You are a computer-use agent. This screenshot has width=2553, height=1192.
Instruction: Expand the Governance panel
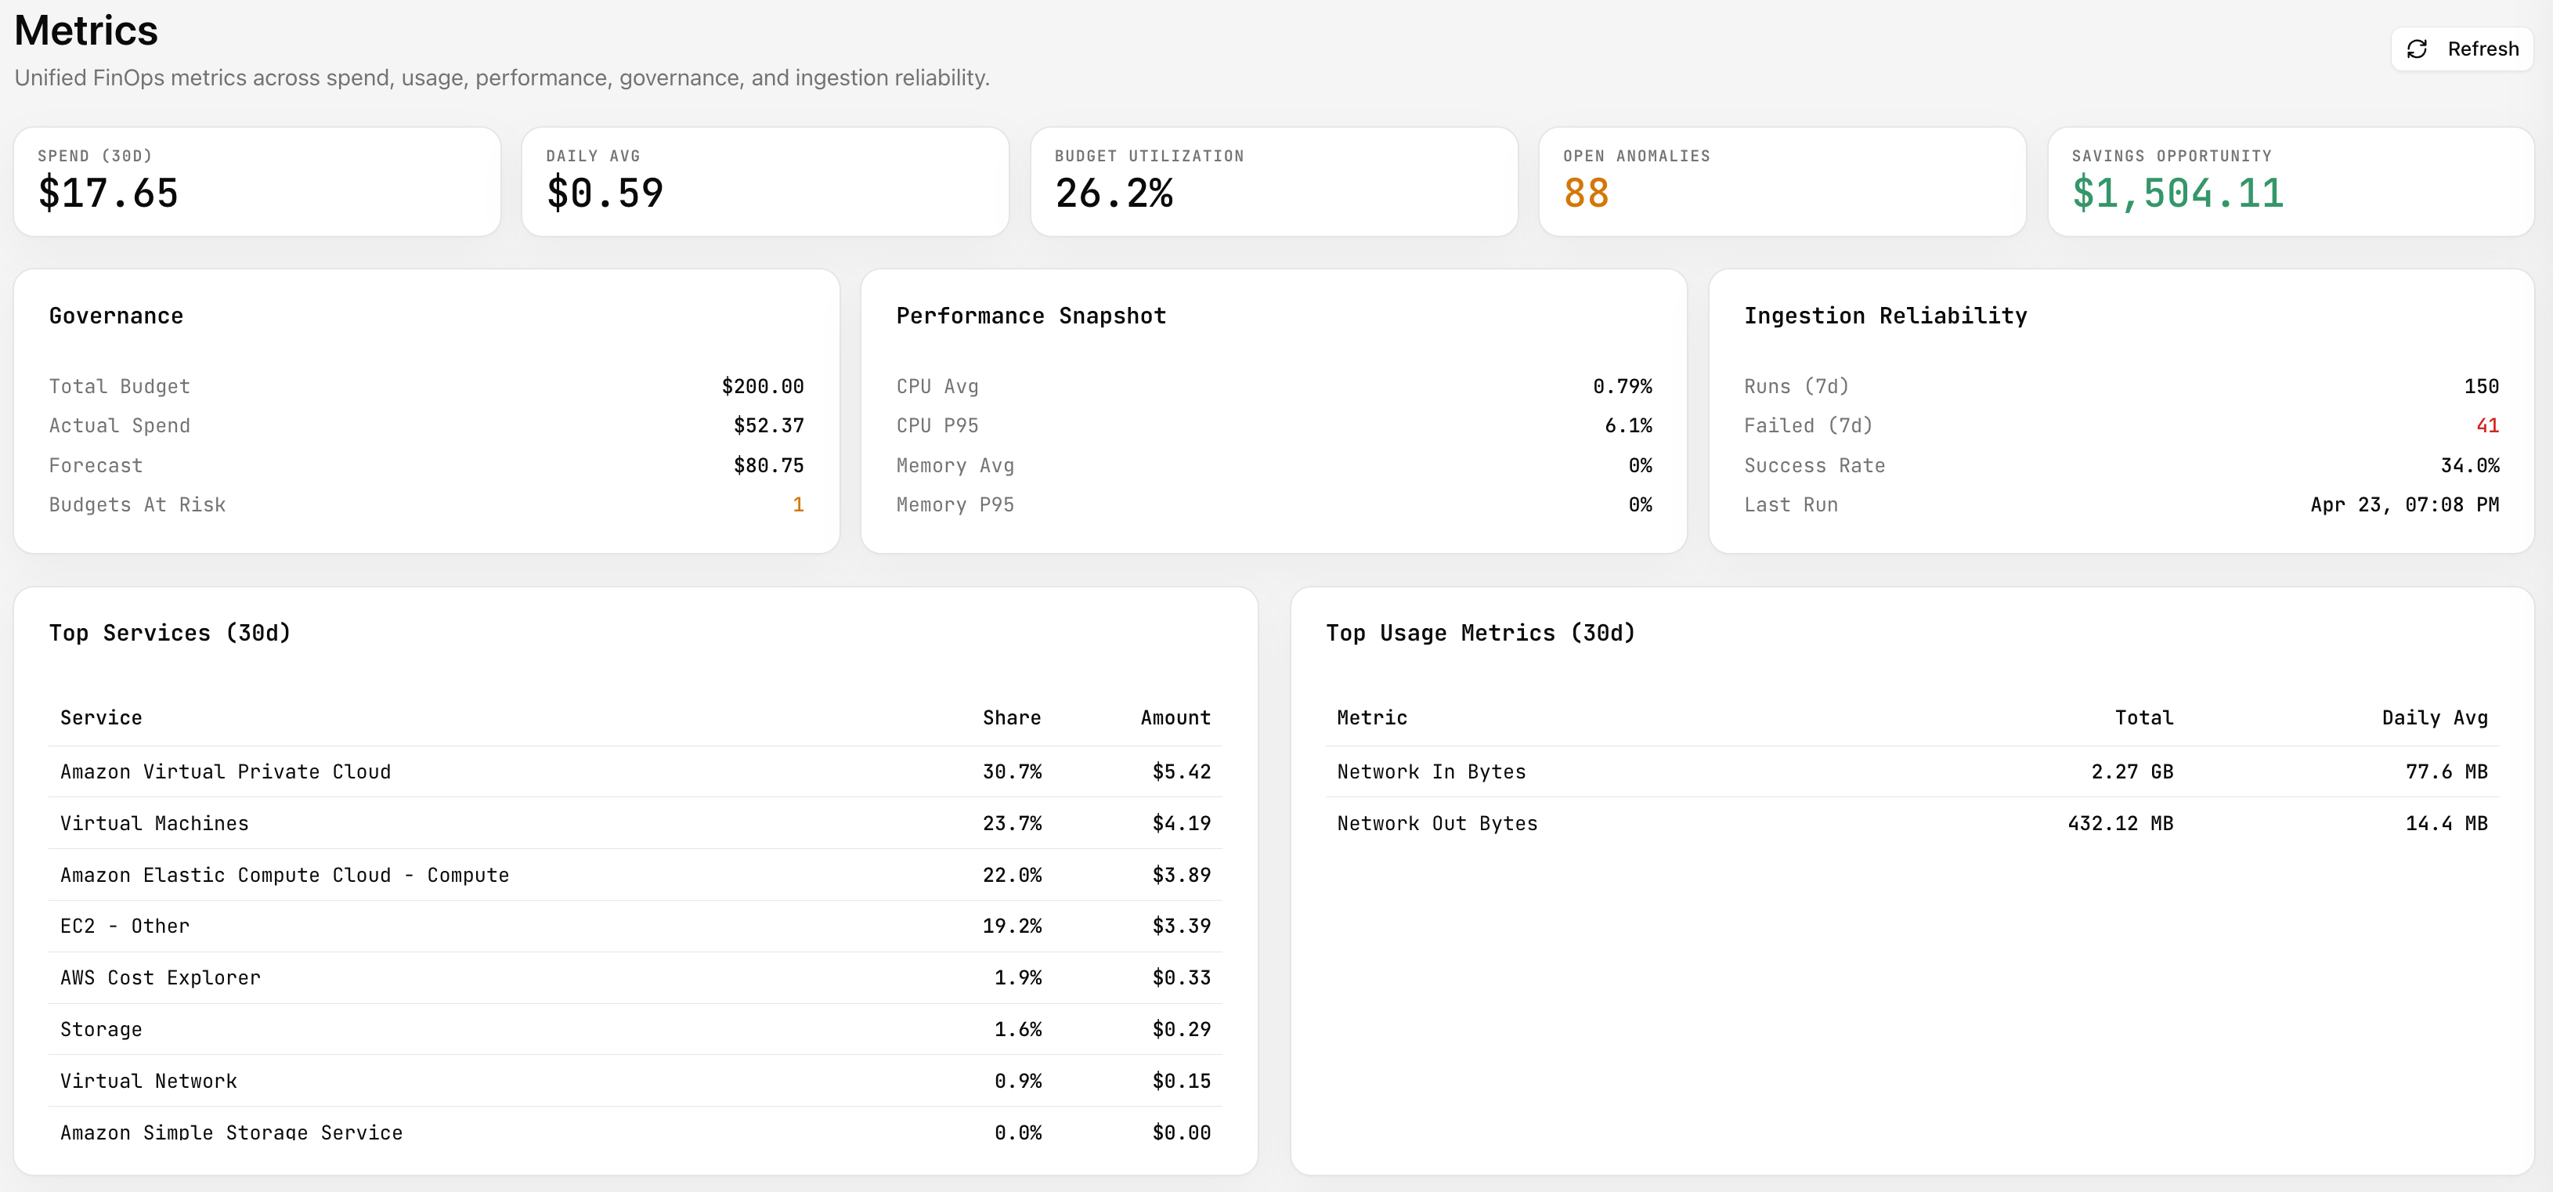tap(116, 315)
